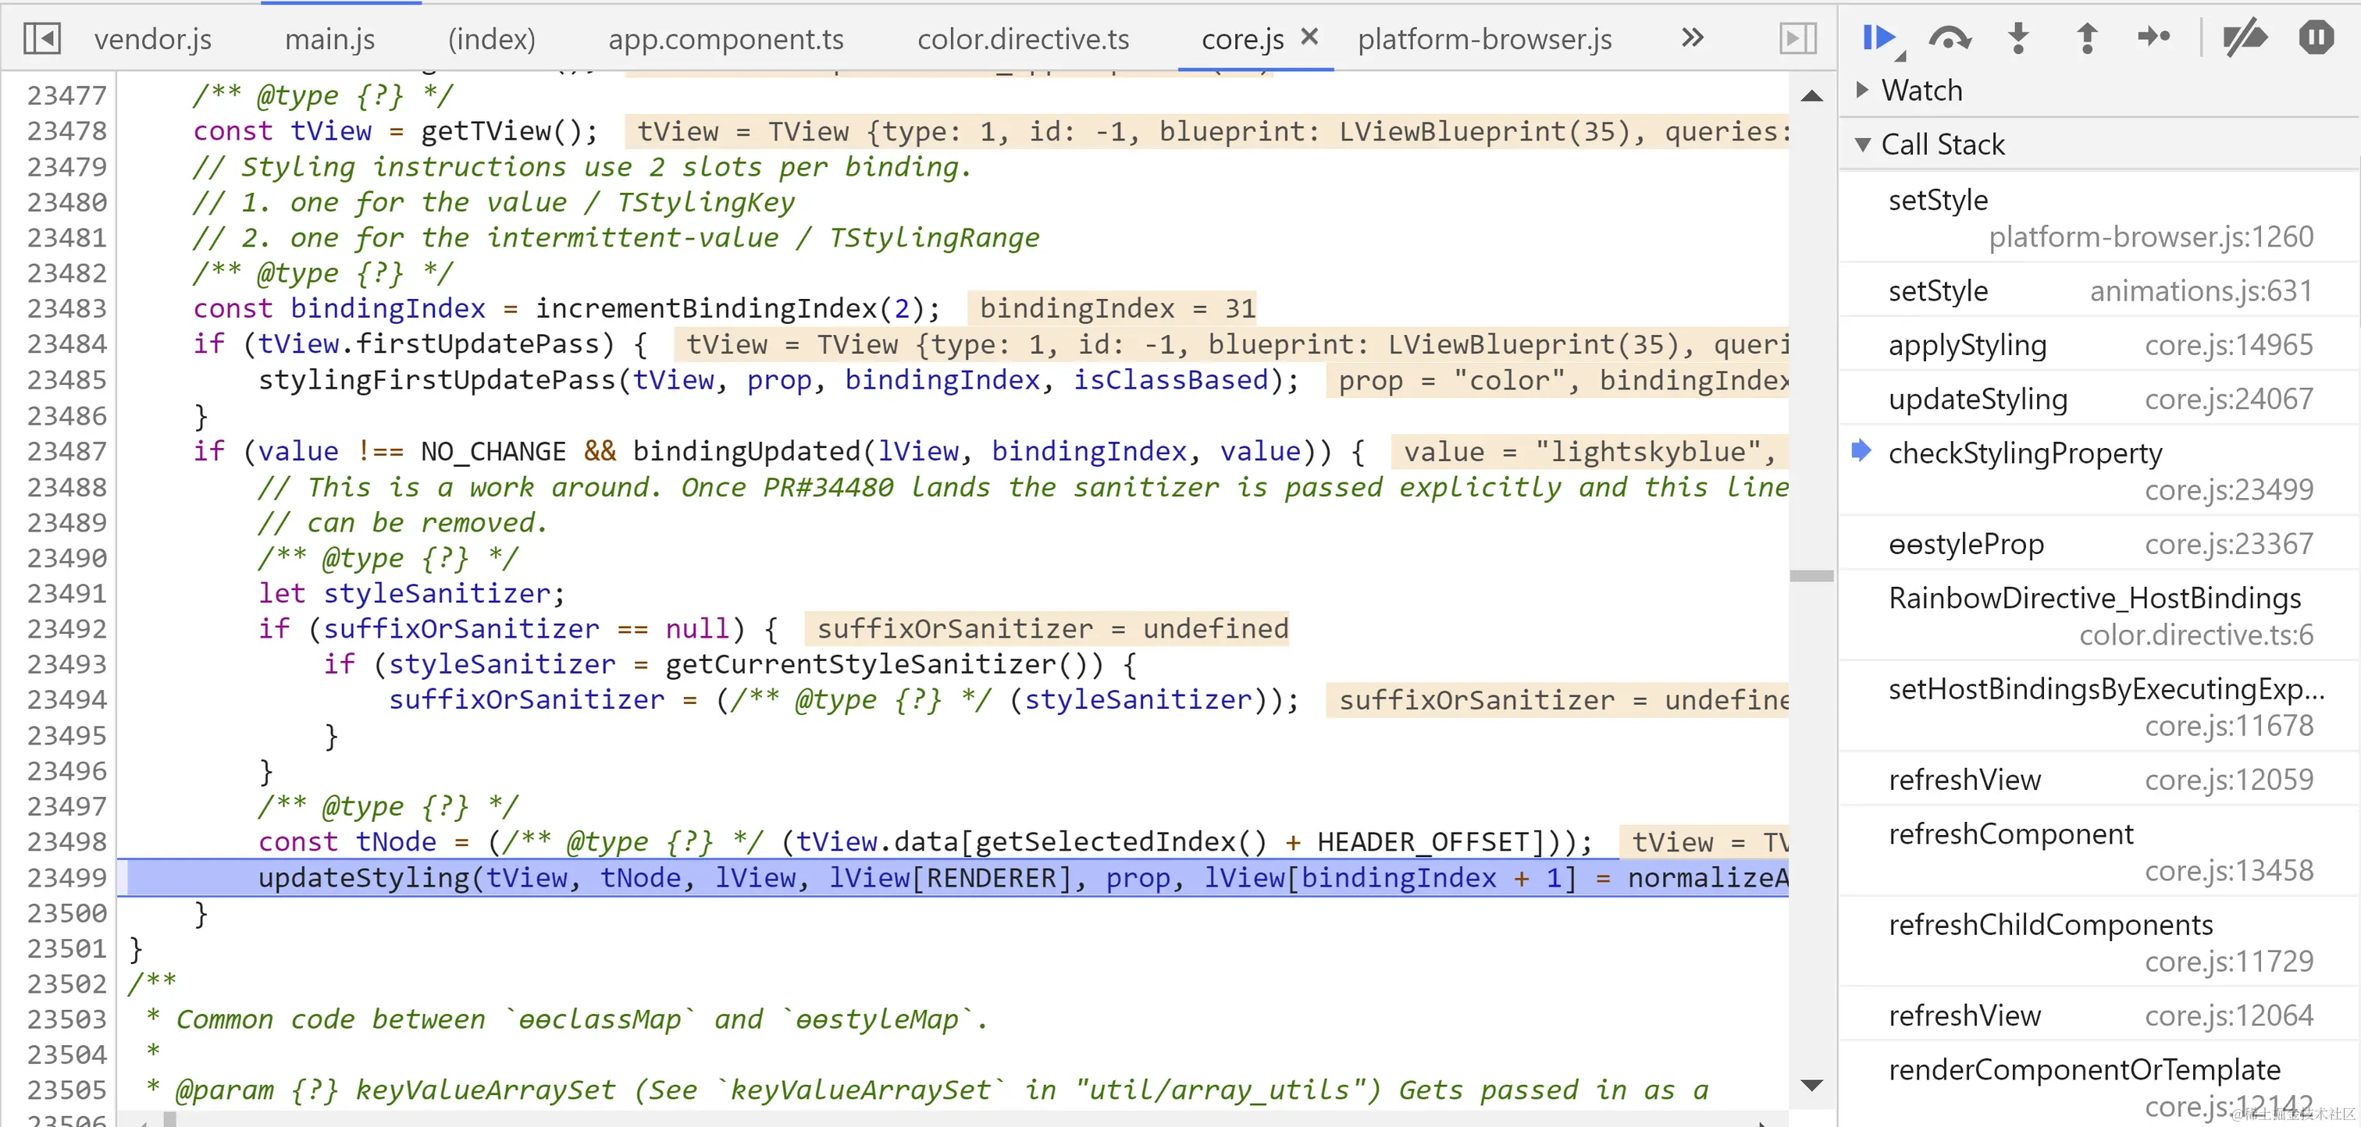
Task: Select RainbowDirective_HostBindings call stack frame
Action: click(x=2094, y=597)
